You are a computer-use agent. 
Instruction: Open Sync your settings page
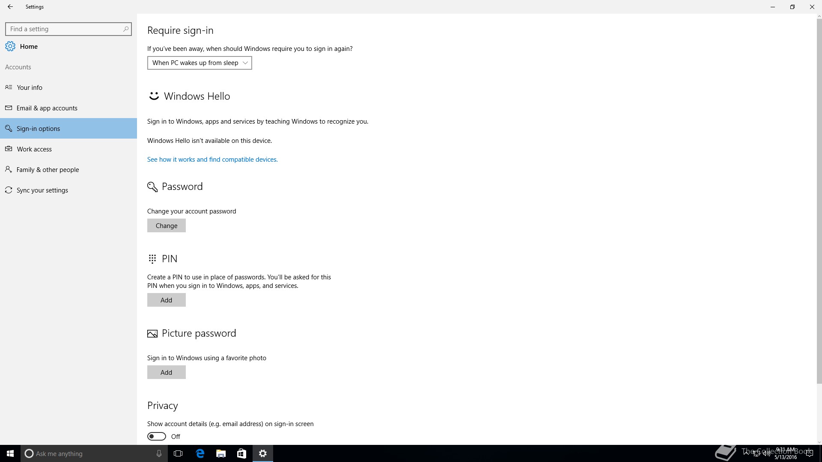point(42,190)
